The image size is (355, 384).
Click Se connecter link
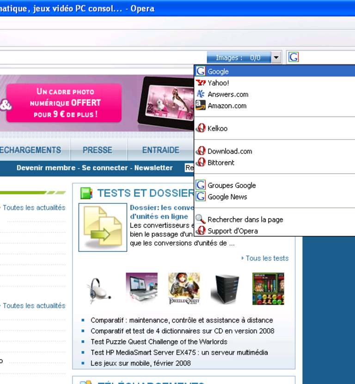(104, 168)
